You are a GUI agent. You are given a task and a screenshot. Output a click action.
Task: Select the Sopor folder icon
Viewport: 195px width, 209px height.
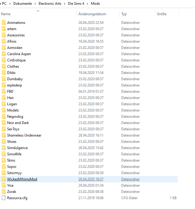4,167
